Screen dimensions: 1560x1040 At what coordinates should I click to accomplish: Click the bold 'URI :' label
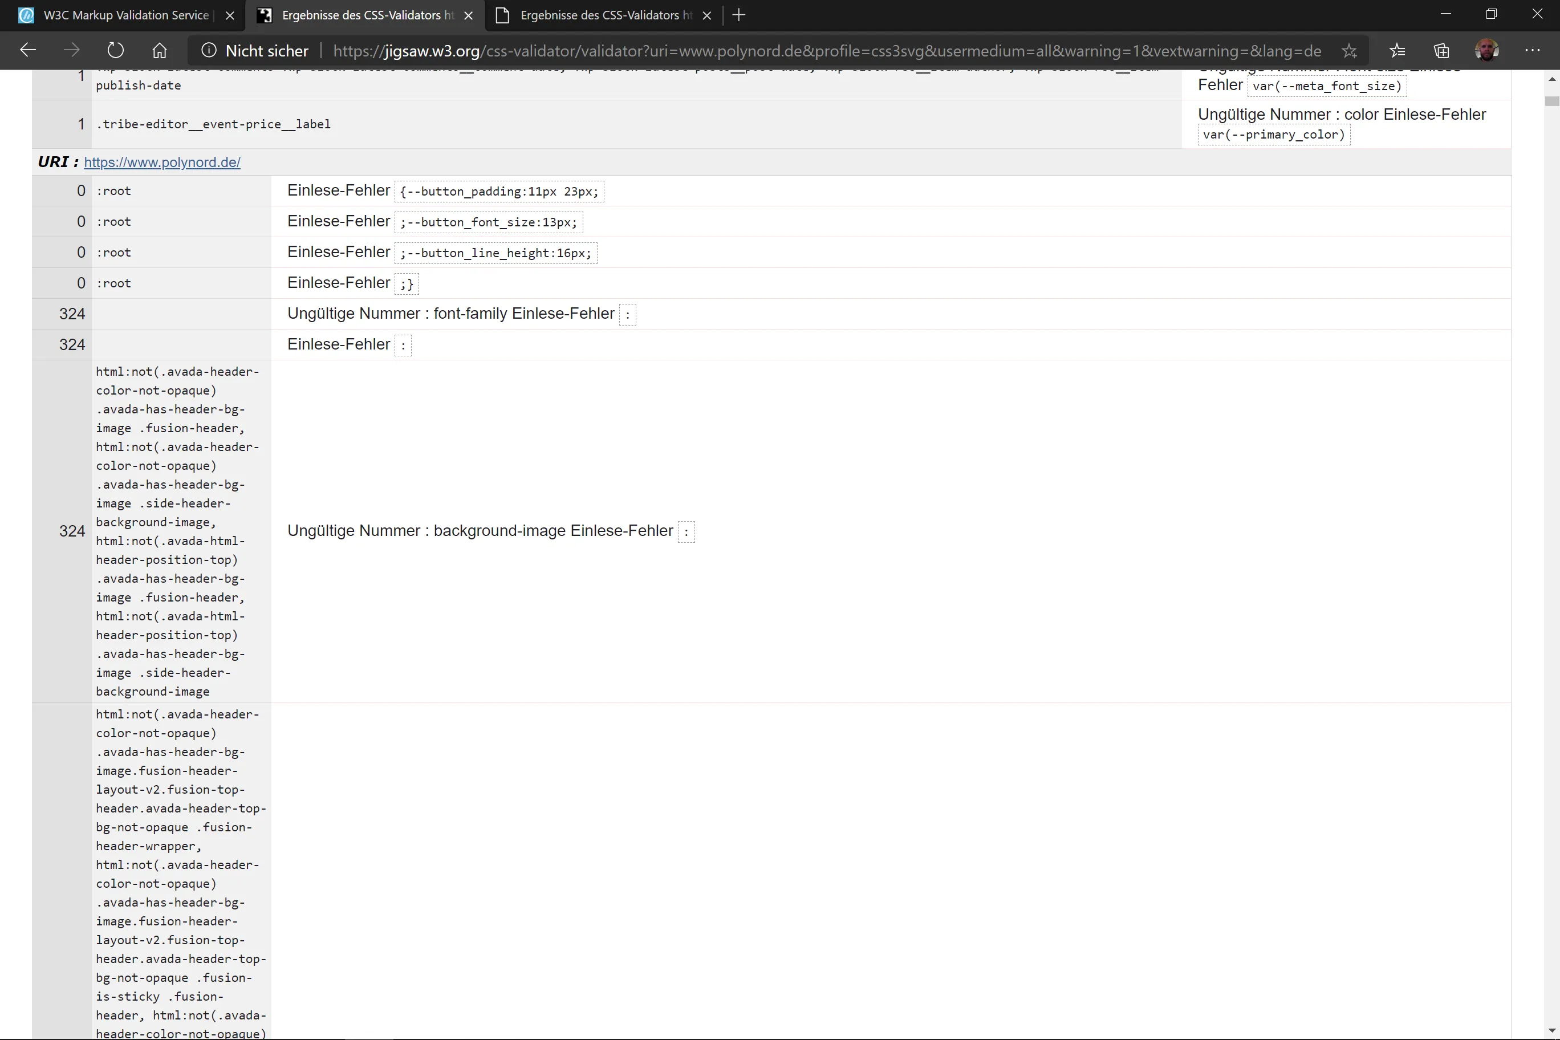[x=58, y=162]
